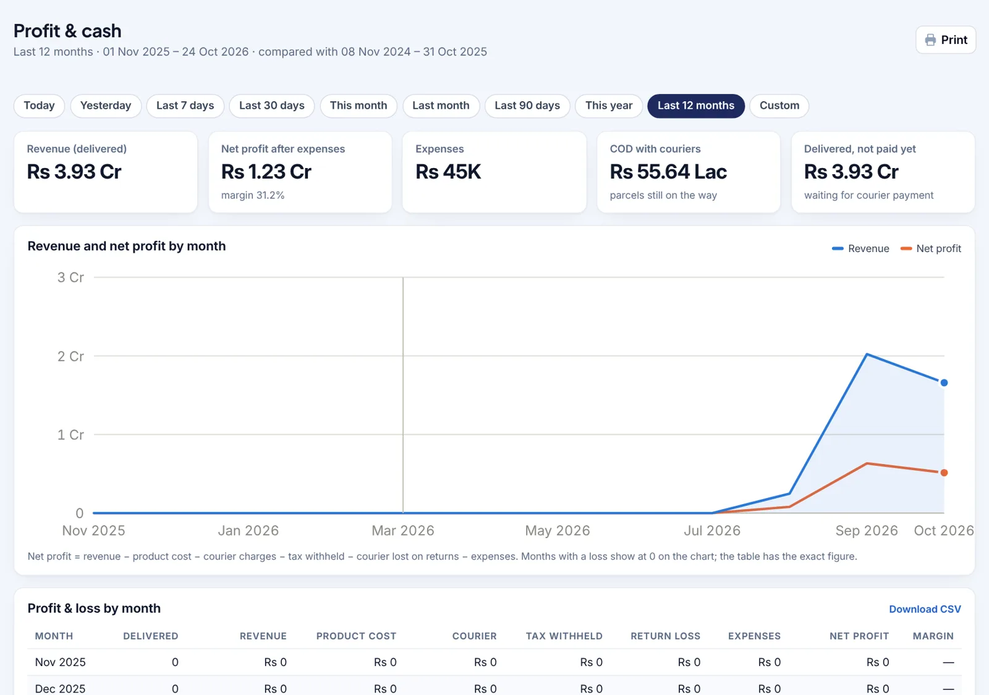
Task: Choose the Last month range
Action: coord(441,106)
